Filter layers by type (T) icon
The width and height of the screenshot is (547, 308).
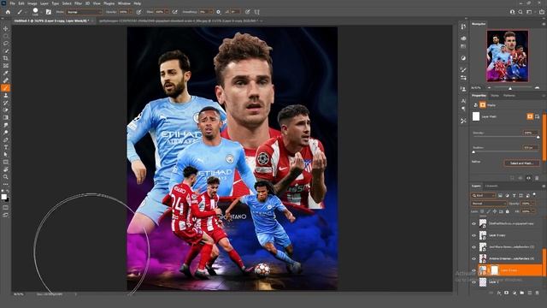(514, 196)
